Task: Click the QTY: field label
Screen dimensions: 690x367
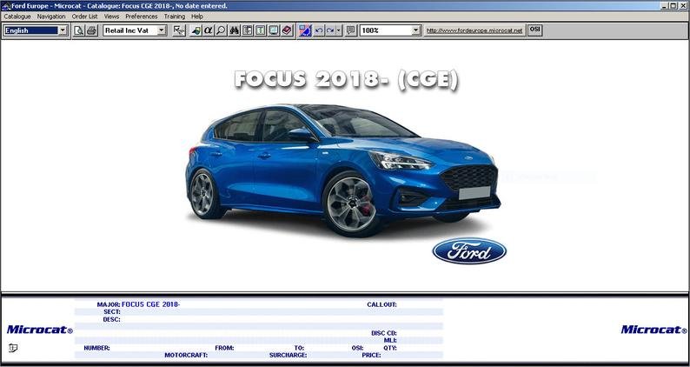Action: pos(390,348)
